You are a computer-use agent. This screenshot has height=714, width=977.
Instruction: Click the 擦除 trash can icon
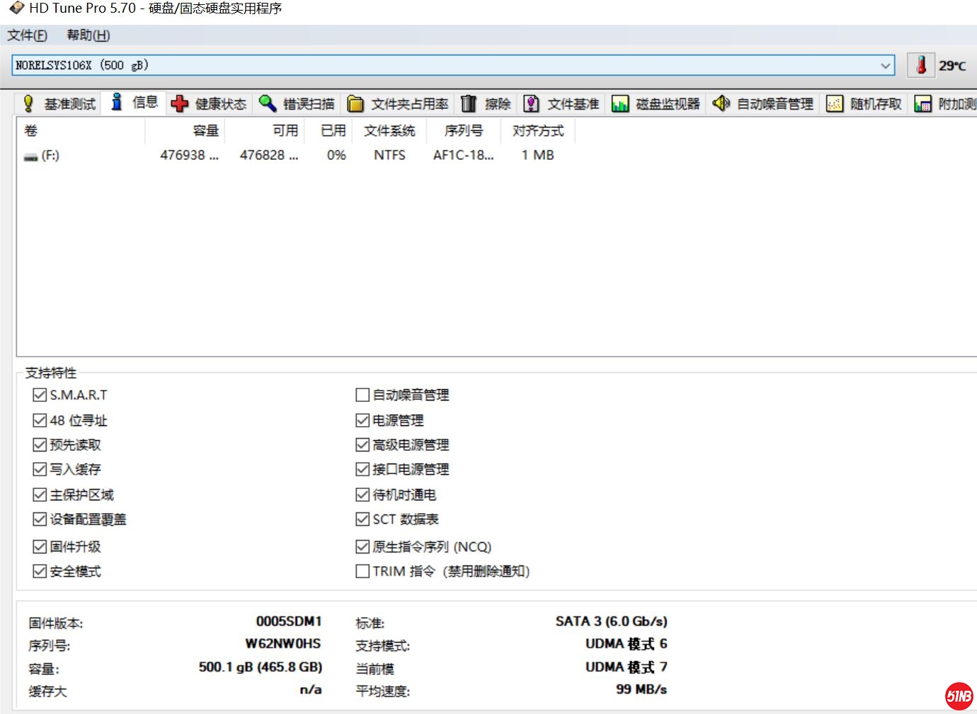[469, 104]
